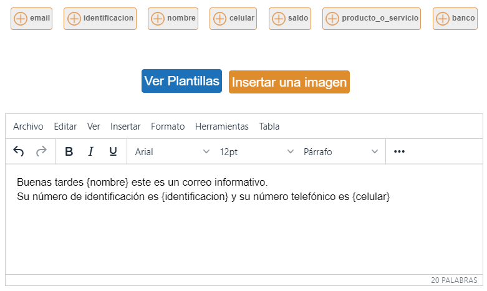Insert the saldo variable tag
This screenshot has height=291, width=487.
[290, 19]
